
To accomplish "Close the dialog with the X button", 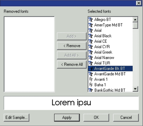I will (139, 3).
